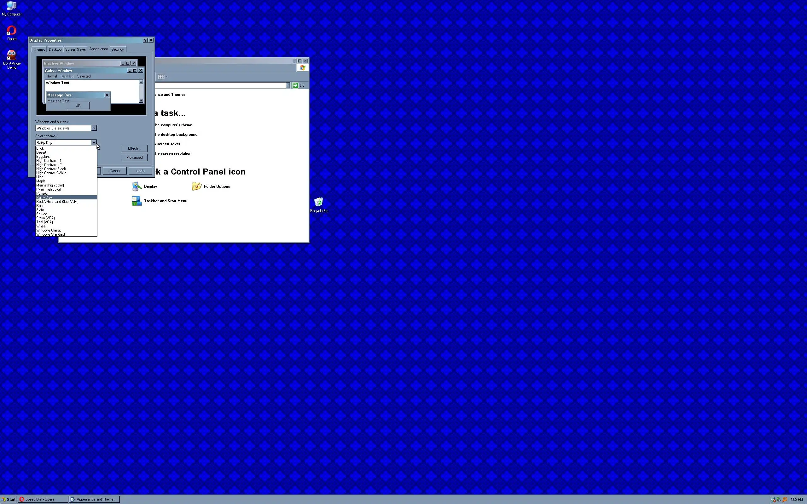Open the Recycle Bin icon

point(318,202)
